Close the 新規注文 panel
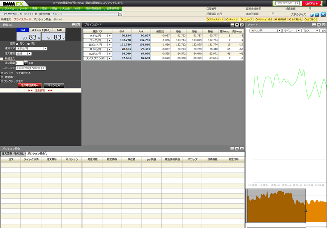Screen dimensions: 327x228 [78, 25]
